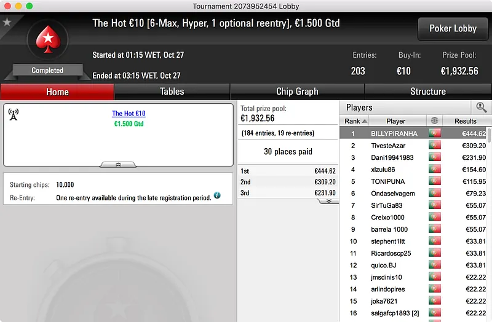Select player Dani19941983 row
Image resolution: width=492 pixels, height=322 pixels.
[x=413, y=157]
